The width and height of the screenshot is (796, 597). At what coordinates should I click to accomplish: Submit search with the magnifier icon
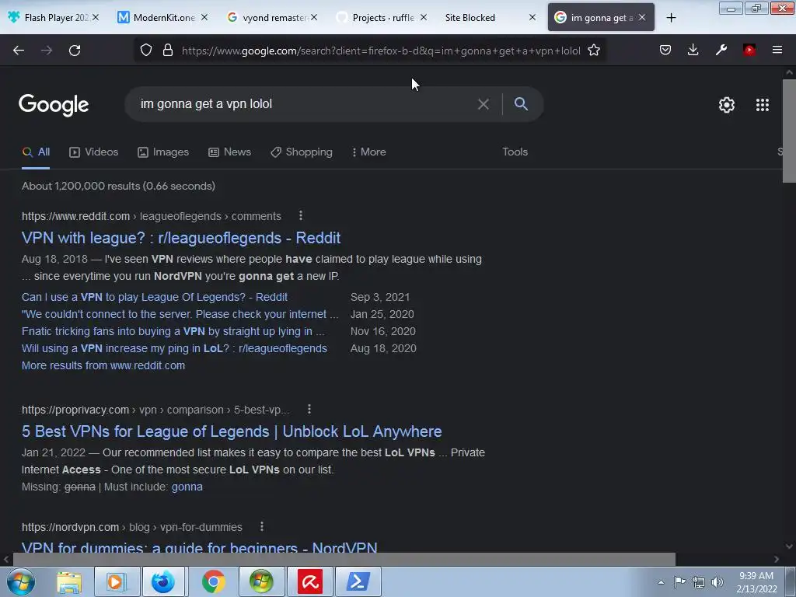[521, 103]
